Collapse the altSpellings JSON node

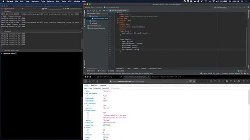84,110
